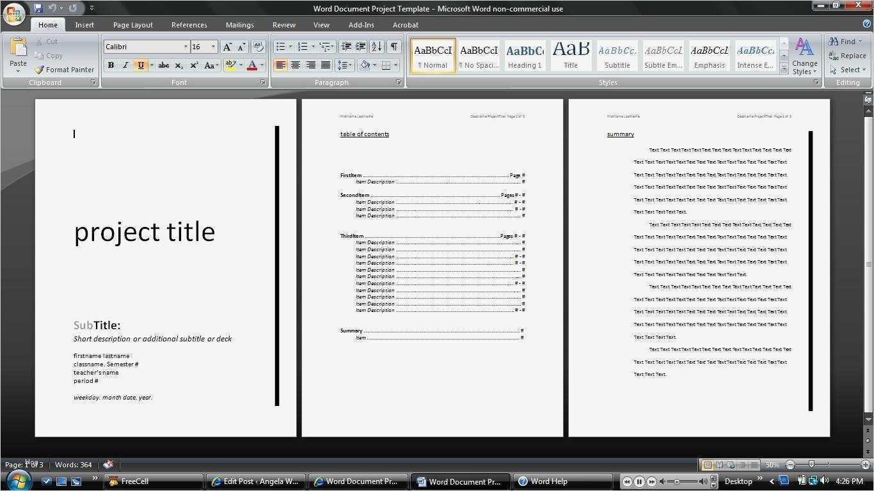
Task: Enable justified paragraph alignment
Action: tap(326, 65)
